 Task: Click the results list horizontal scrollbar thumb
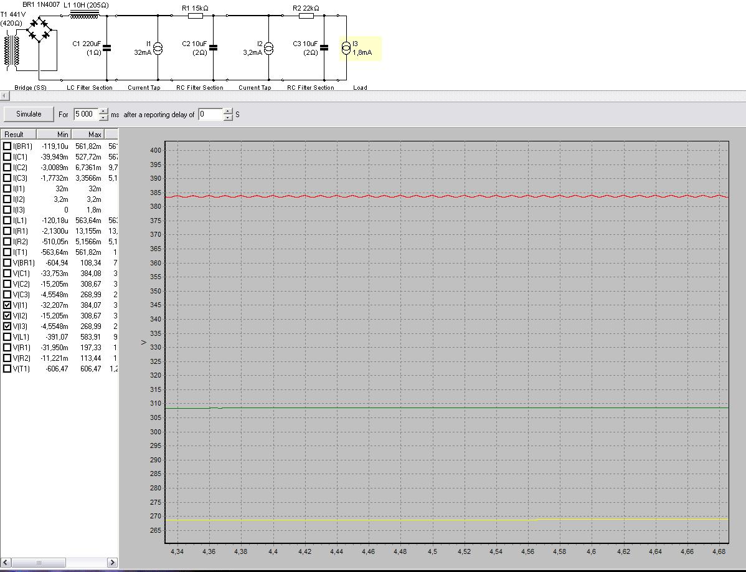[x=39, y=563]
